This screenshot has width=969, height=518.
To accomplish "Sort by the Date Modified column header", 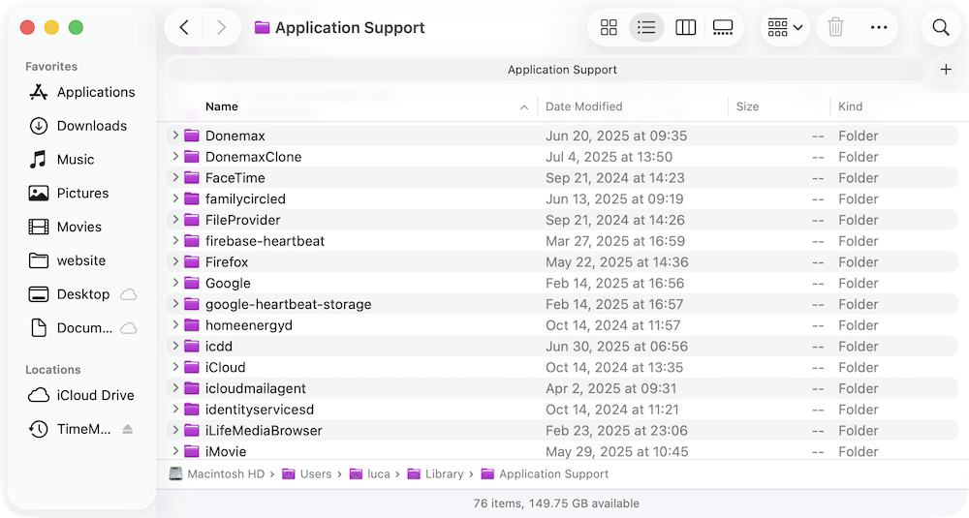I will (584, 107).
